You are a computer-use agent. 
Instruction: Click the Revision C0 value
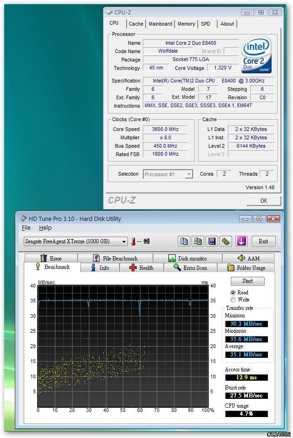tap(262, 97)
